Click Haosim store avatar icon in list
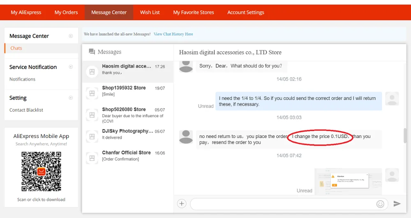 92,72
